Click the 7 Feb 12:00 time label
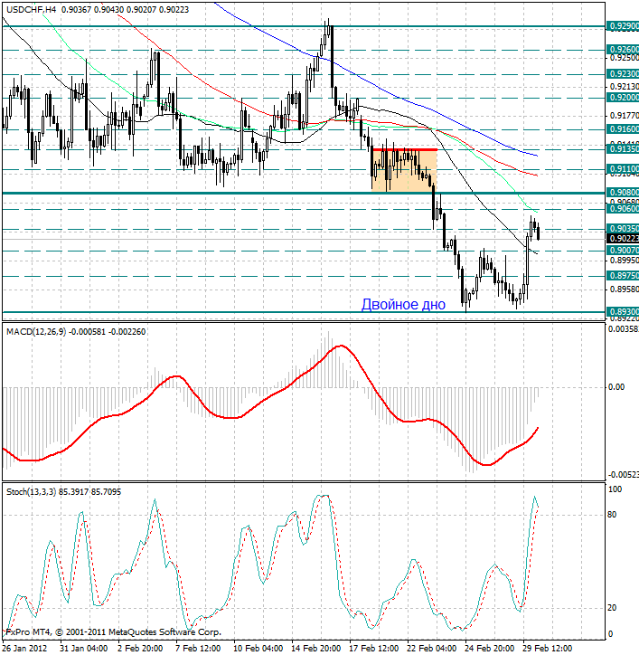639x655 pixels. tap(198, 649)
